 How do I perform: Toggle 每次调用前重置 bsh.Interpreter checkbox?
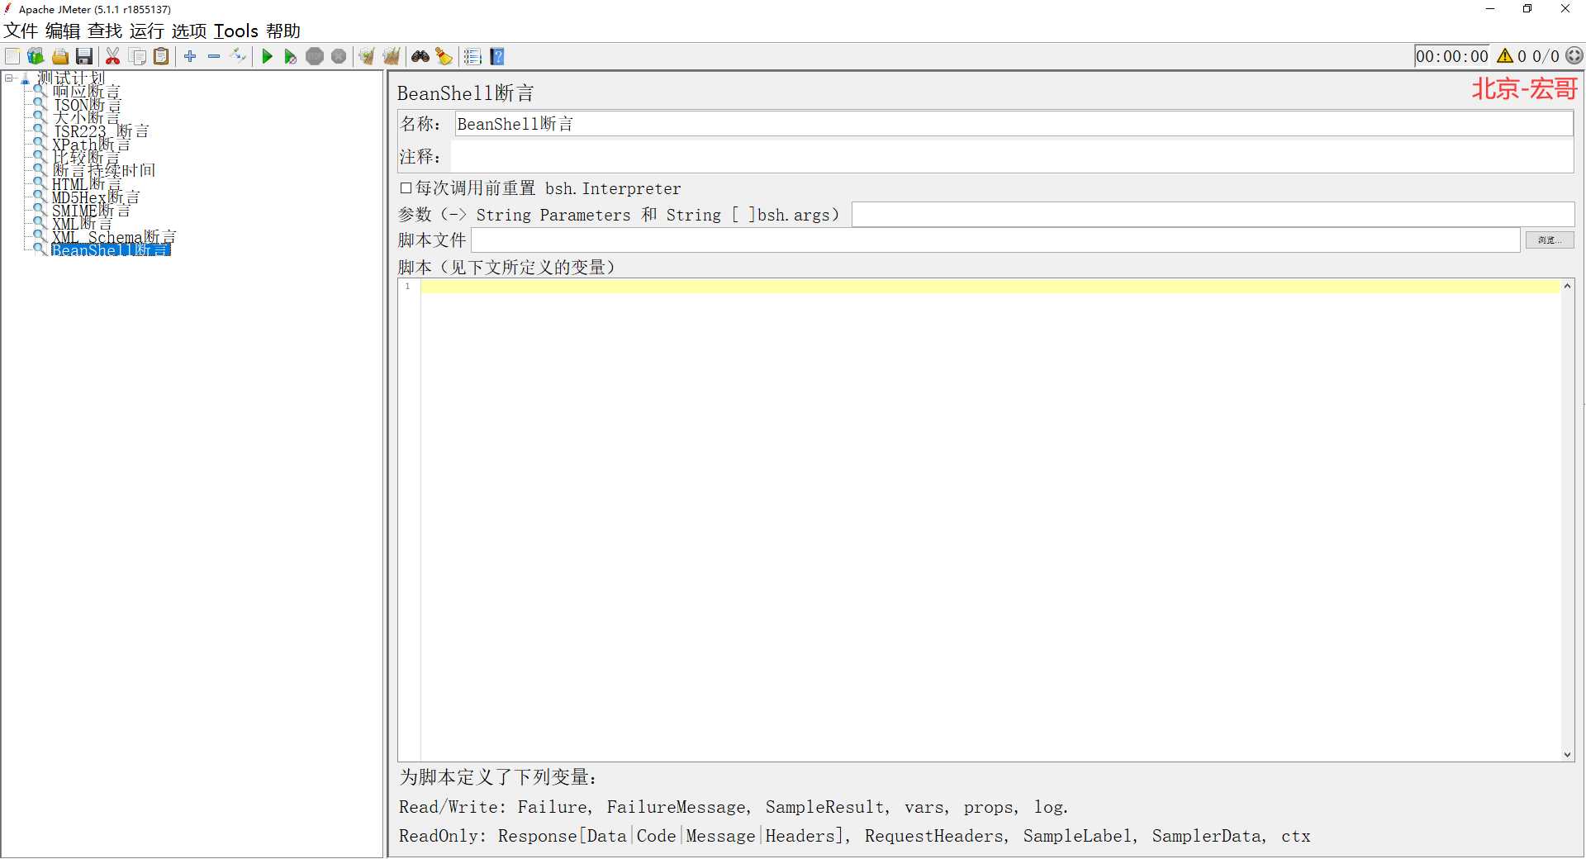coord(406,188)
